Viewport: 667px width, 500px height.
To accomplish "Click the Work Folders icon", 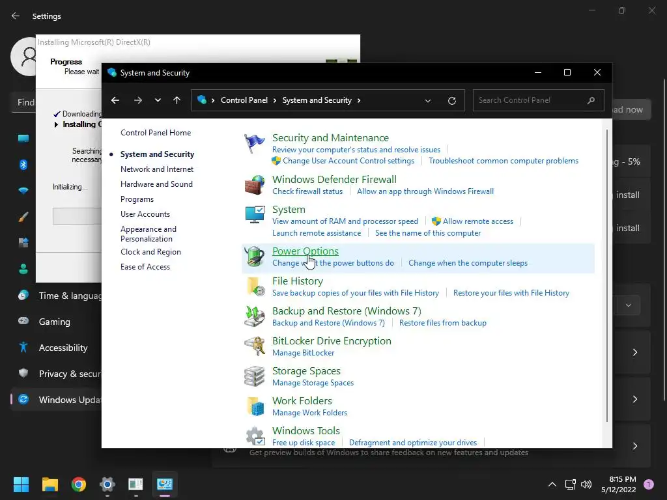I will [x=255, y=406].
